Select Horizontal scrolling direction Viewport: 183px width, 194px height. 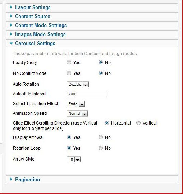[107, 123]
